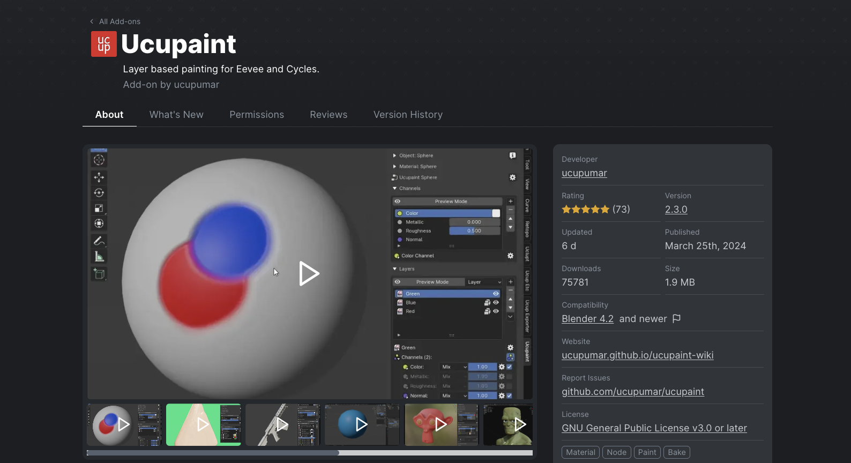The image size is (851, 463).
Task: Select the red and blue sphere thumbnail
Action: pyautogui.click(x=124, y=425)
